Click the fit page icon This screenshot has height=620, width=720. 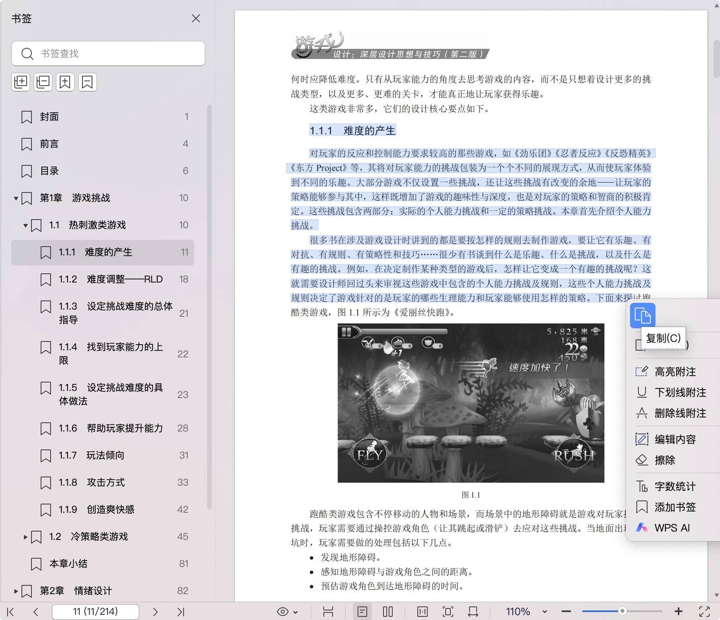448,612
